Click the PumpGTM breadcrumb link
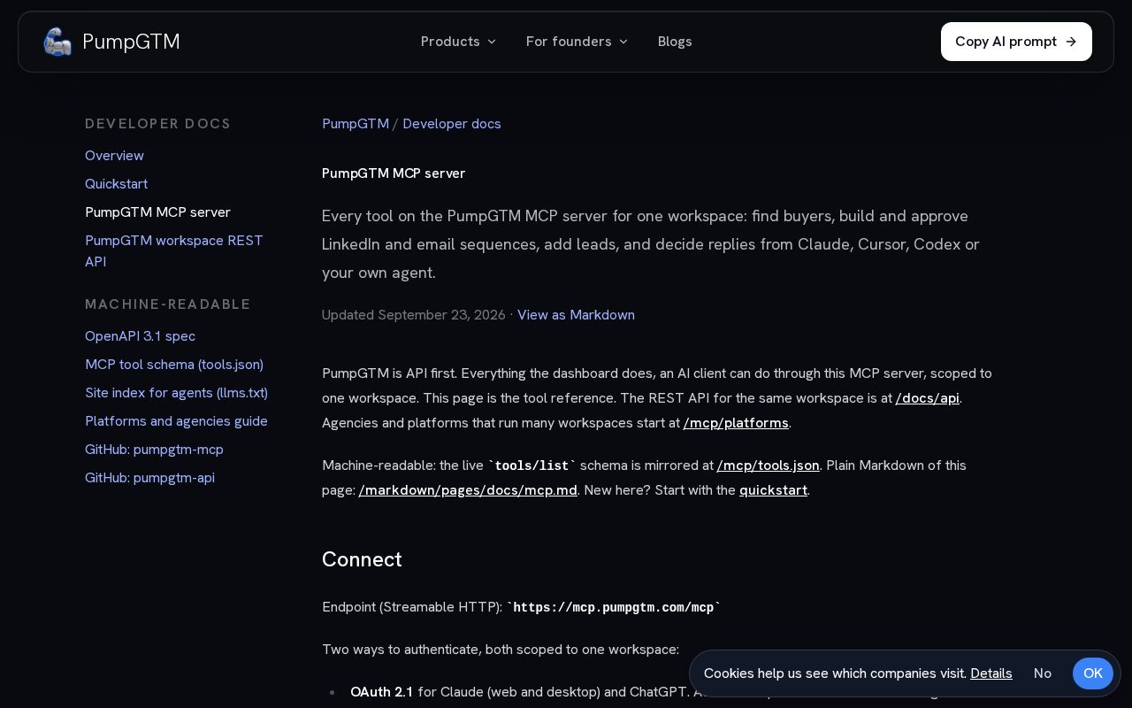 click(356, 124)
